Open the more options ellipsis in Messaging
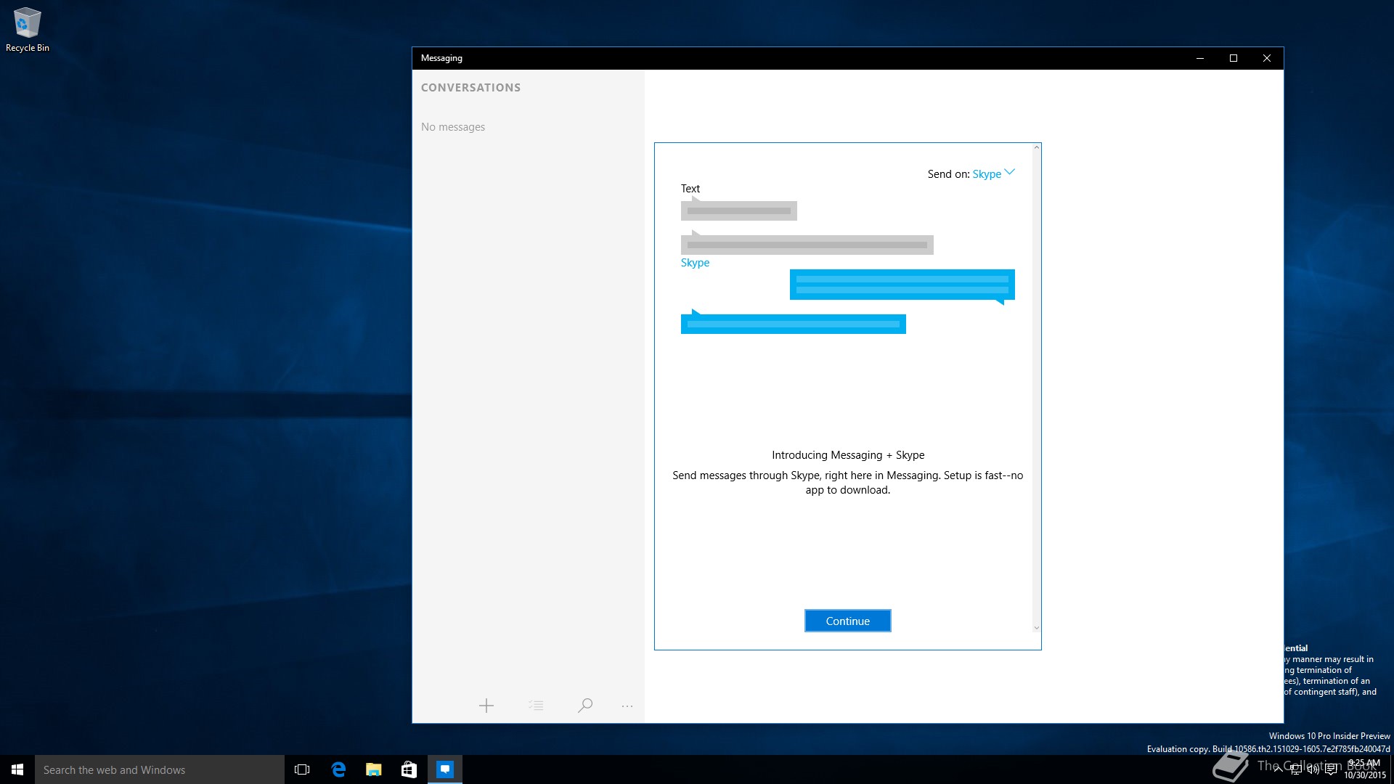The image size is (1394, 784). [627, 706]
